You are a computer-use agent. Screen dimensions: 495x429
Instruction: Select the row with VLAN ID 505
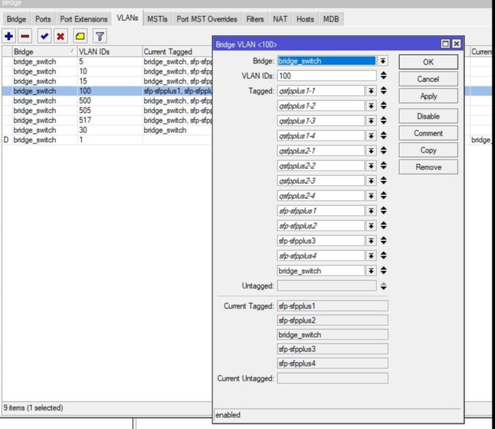pyautogui.click(x=107, y=111)
